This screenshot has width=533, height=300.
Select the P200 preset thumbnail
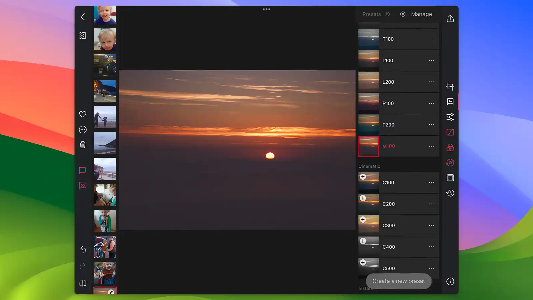click(368, 125)
